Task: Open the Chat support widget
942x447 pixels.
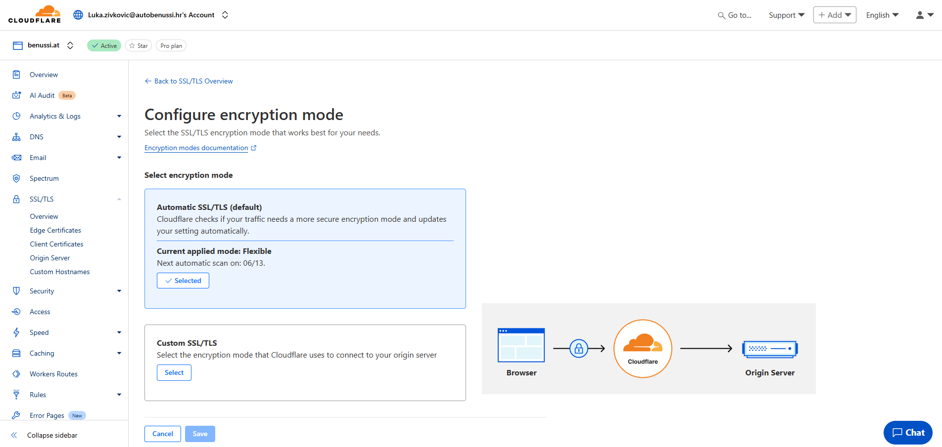Action: 908,433
